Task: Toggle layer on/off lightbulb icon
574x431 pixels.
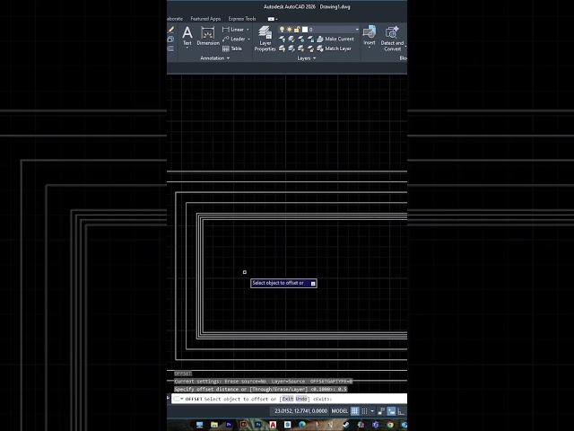Action: (x=282, y=30)
